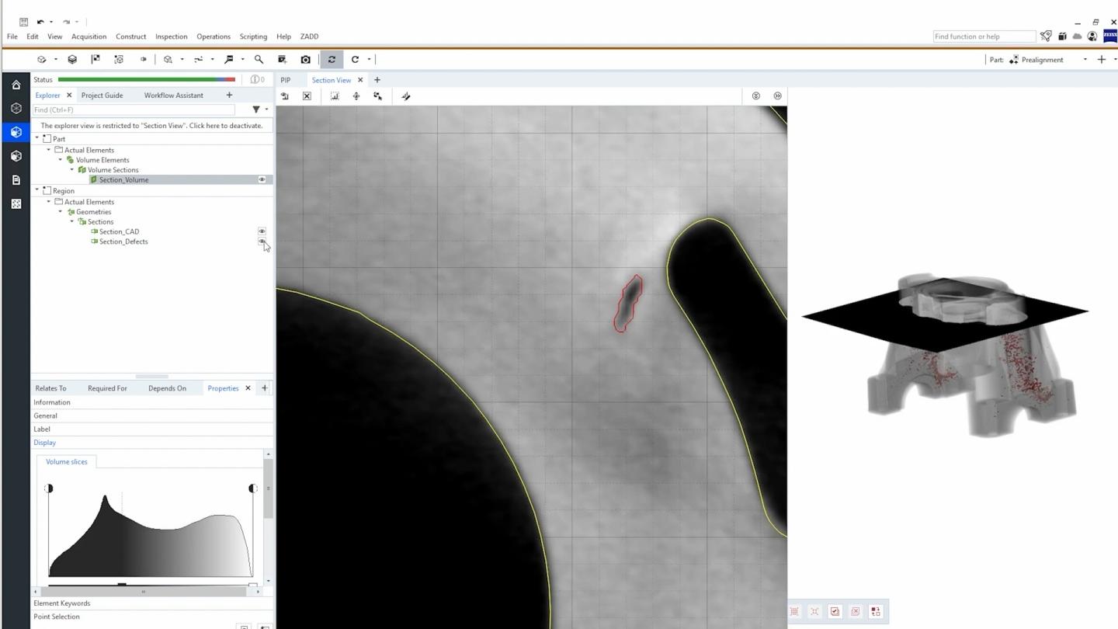The height and width of the screenshot is (629, 1118).
Task: Collapse the Volume Elements tree node
Action: tap(60, 159)
